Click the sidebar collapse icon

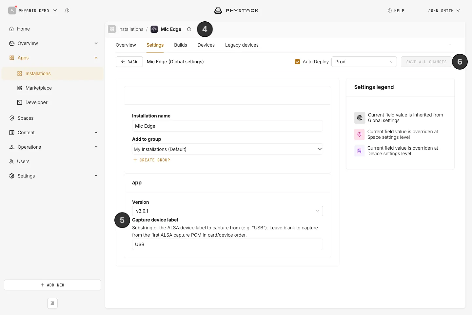point(52,303)
